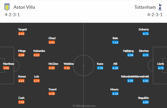
Task: Select Watkins' 7.23 rating badge
Action: (67, 68)
